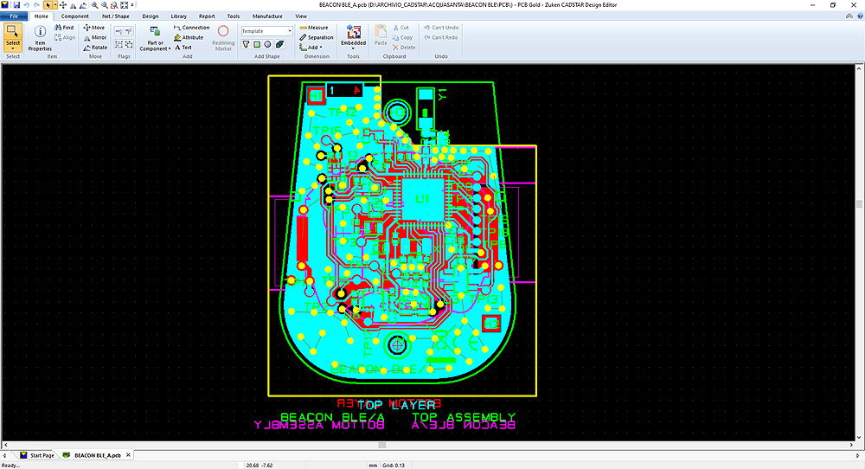
Task: Click the ribbon collapse chevron at top right
Action: tap(849, 16)
